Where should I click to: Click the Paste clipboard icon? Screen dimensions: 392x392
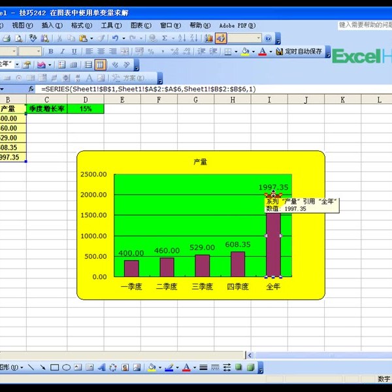click(83, 39)
